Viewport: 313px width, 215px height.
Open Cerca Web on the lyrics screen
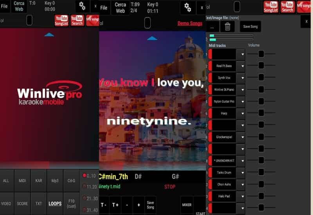pyautogui.click(x=121, y=8)
